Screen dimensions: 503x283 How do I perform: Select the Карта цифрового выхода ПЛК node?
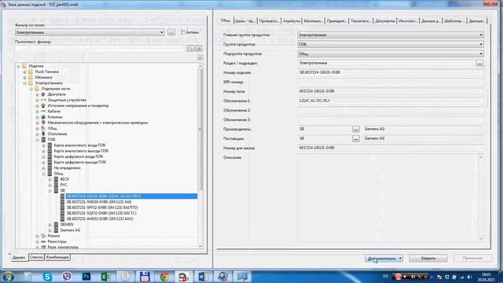click(80, 163)
